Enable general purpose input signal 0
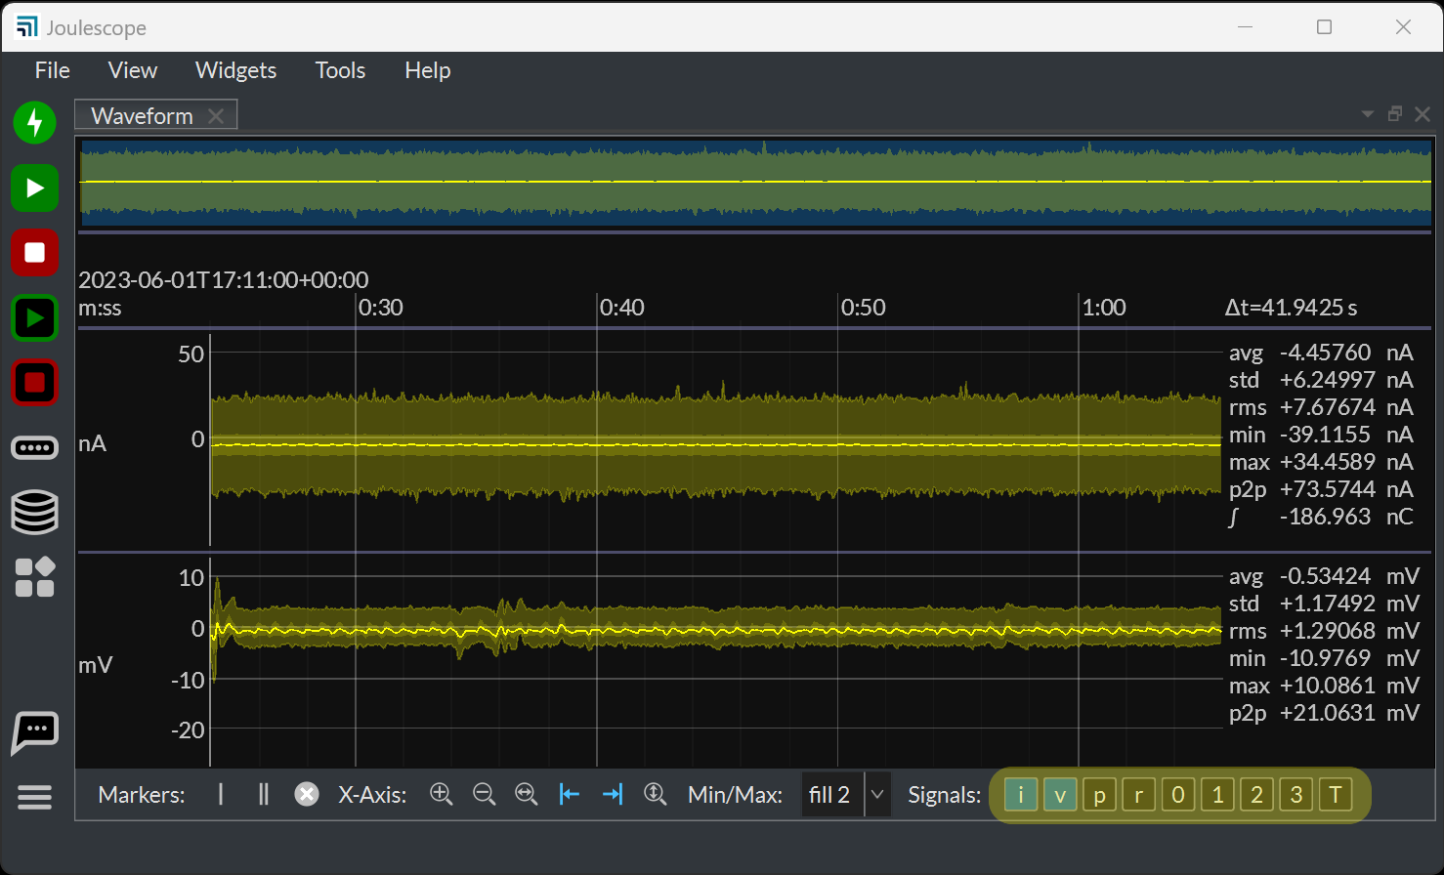1444x875 pixels. [1178, 795]
